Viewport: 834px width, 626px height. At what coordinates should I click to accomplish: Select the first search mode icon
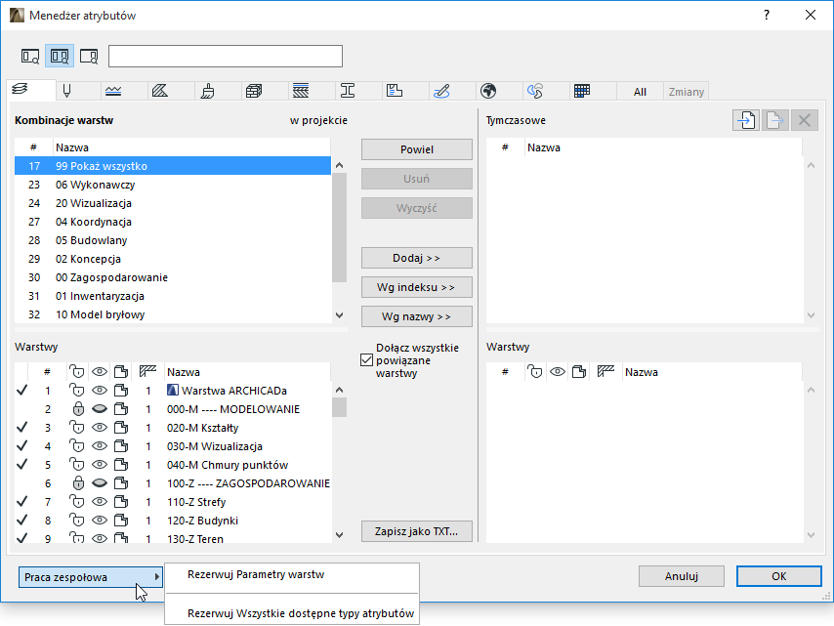[x=30, y=57]
